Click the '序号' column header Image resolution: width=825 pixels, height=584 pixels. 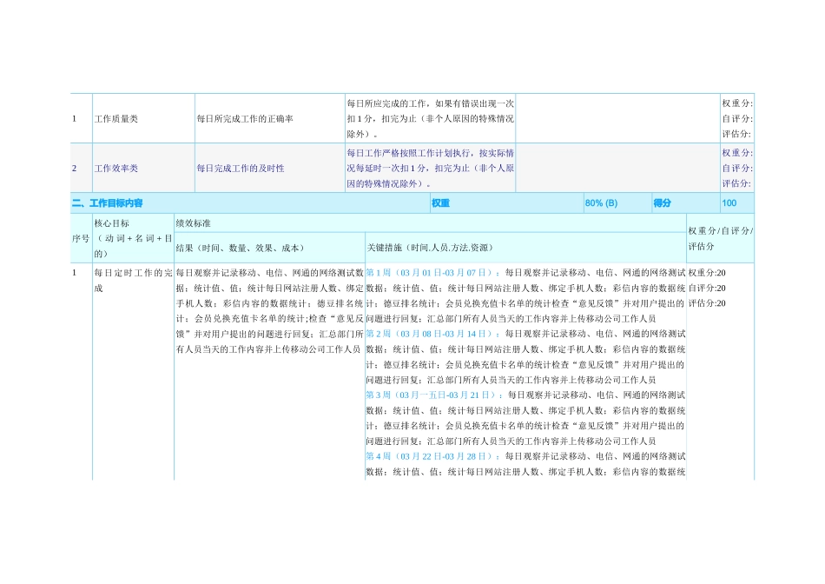(x=81, y=238)
